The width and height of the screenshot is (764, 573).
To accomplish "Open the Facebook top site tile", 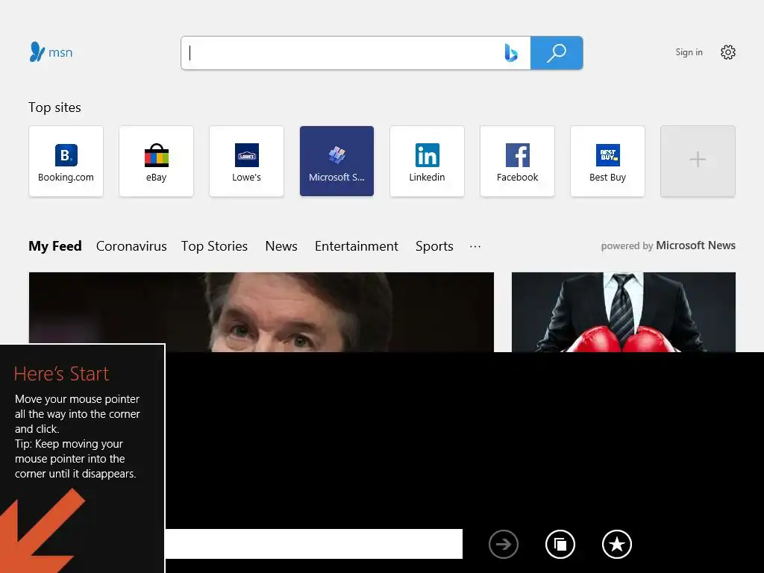I will (518, 161).
